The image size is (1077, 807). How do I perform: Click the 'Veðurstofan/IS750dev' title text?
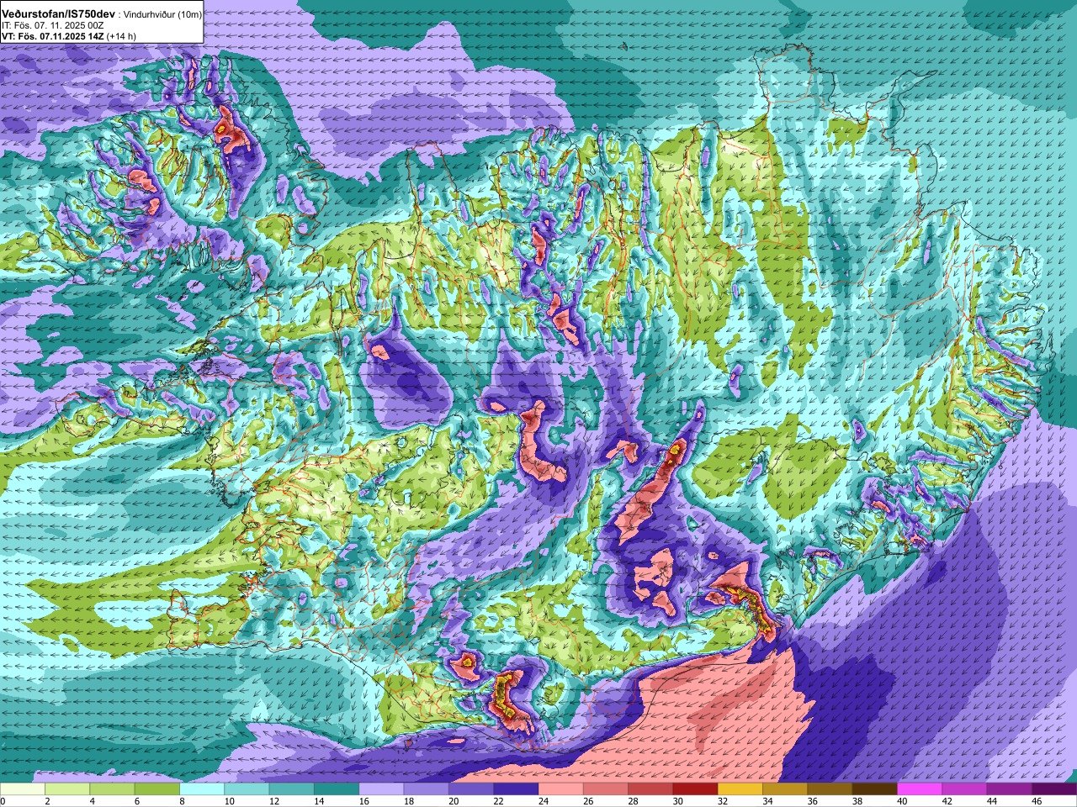click(58, 14)
